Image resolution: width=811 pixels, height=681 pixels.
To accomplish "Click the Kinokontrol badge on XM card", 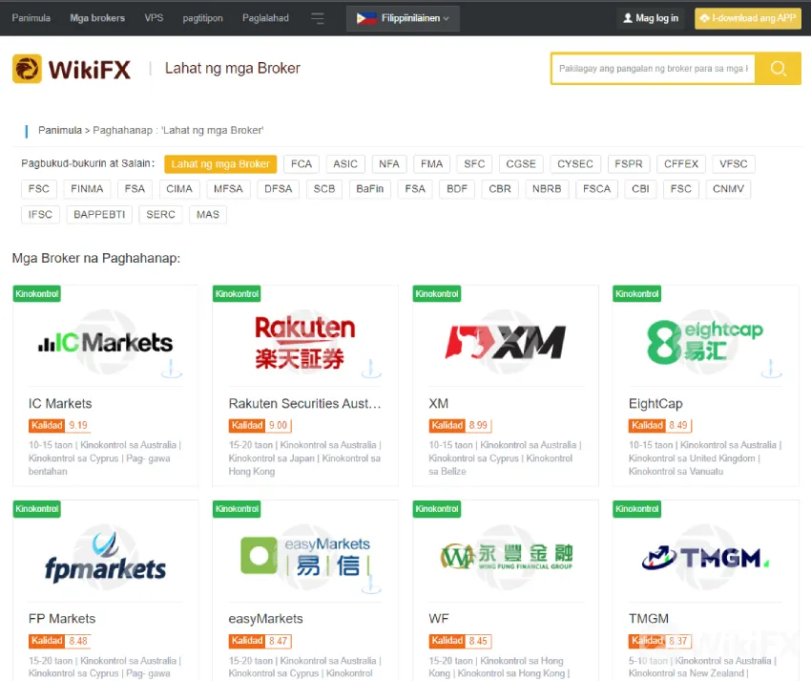I will (437, 293).
